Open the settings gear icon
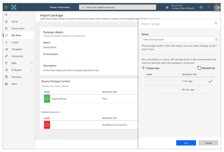 point(201,7)
